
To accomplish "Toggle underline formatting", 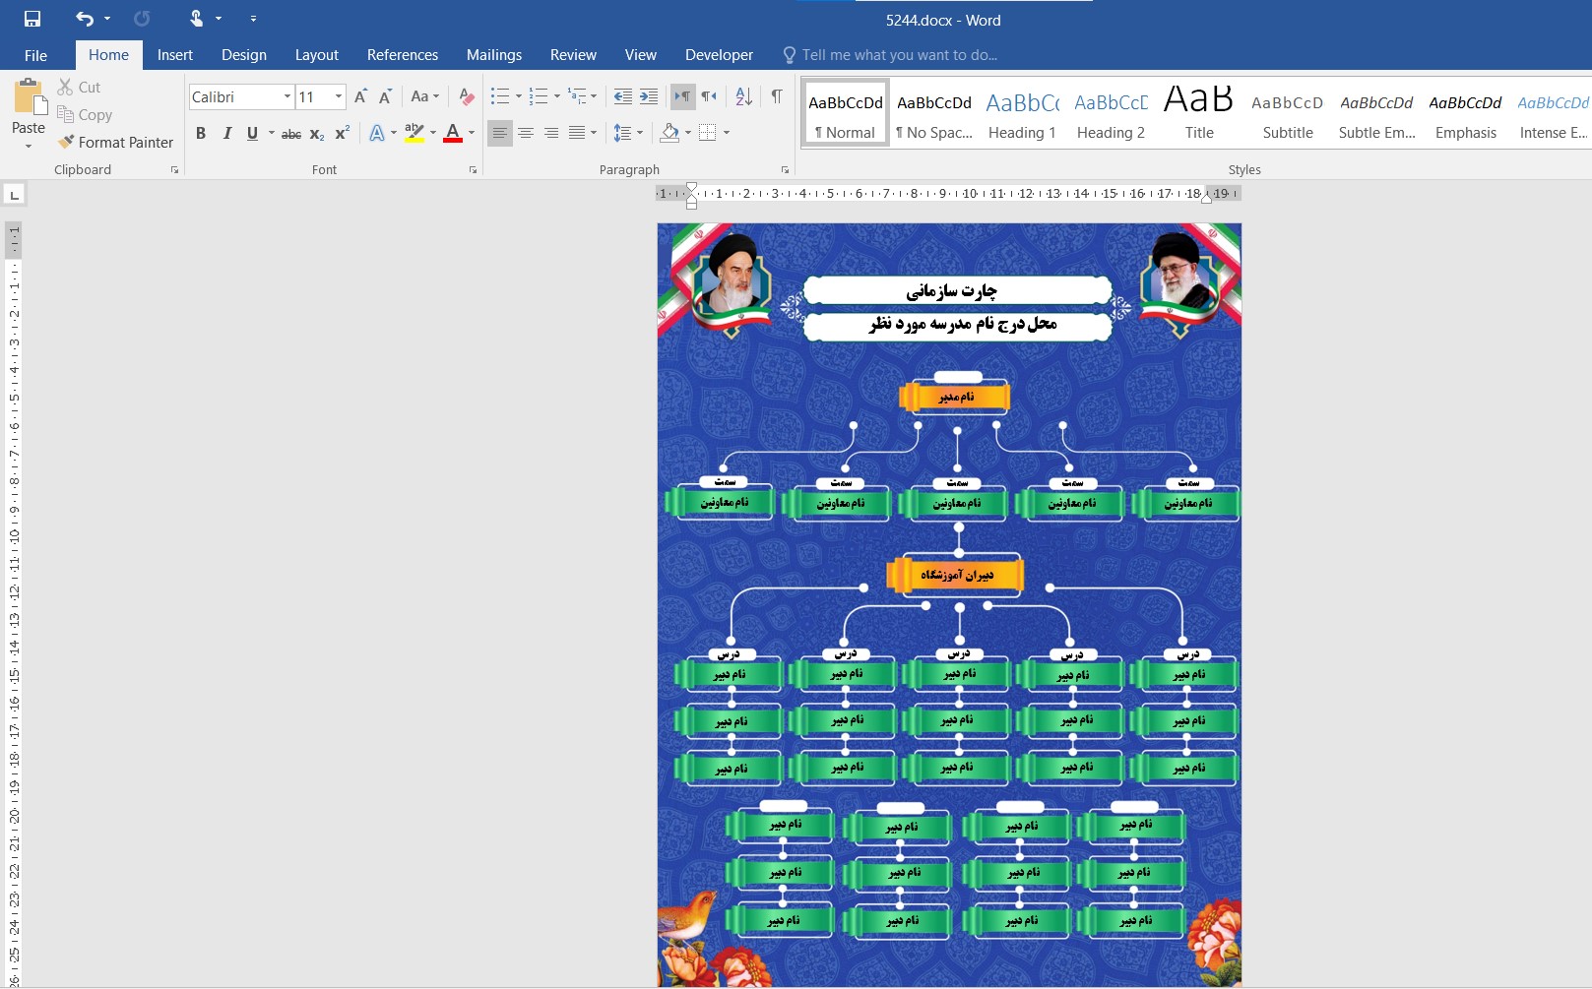I will tap(252, 134).
